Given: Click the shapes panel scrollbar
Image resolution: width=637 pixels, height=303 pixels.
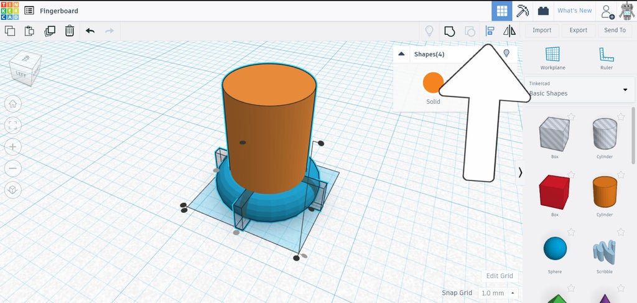Looking at the screenshot, I should pos(634,136).
